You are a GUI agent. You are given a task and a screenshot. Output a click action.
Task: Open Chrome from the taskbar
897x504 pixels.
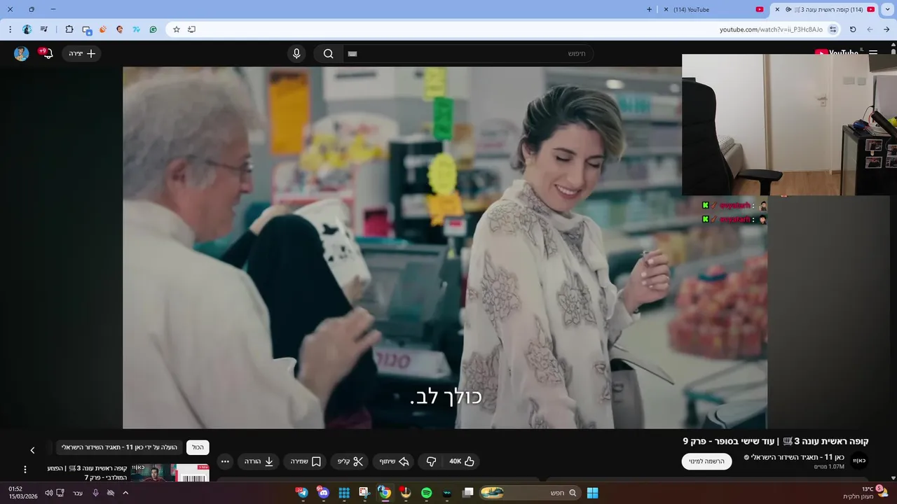[x=385, y=493]
